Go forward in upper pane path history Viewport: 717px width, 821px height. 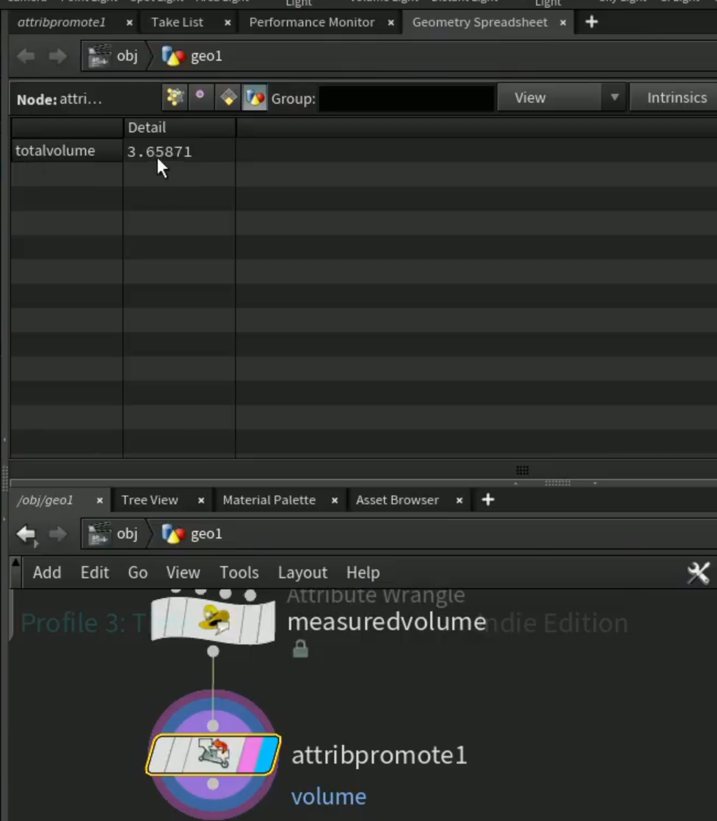pyautogui.click(x=57, y=56)
